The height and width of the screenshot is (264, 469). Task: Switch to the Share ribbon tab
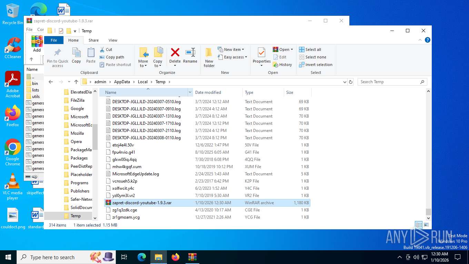pos(93,40)
